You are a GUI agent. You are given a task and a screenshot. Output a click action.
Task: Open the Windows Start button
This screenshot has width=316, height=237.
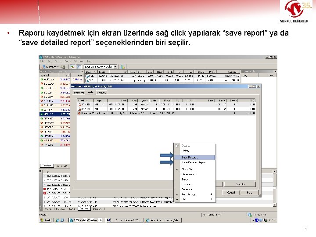tap(45, 220)
